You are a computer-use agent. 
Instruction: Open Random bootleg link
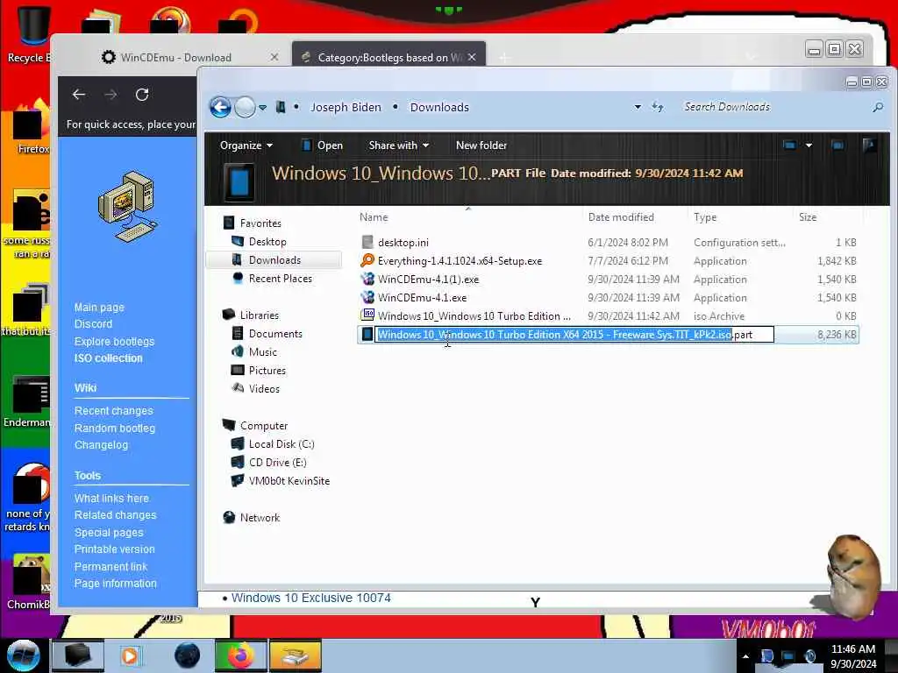point(115,428)
